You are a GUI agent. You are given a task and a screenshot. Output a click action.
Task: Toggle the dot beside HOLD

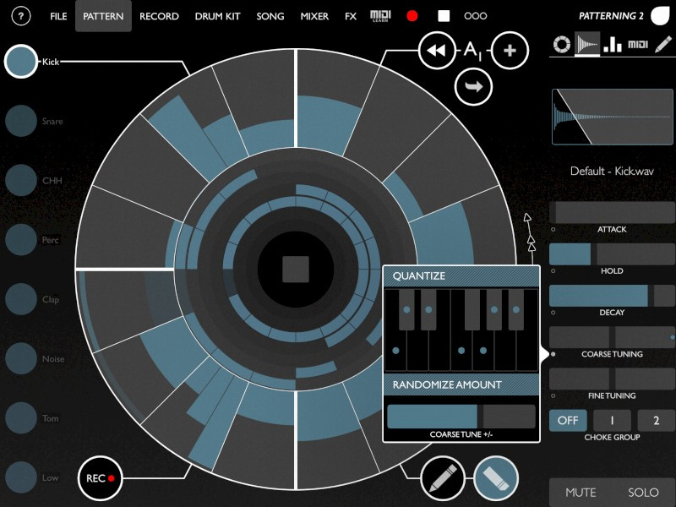click(553, 270)
